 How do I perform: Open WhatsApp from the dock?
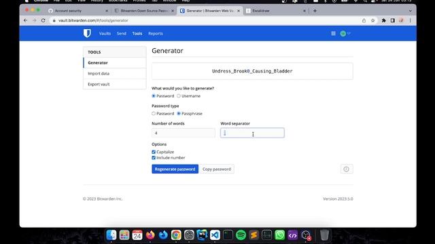tap(279, 235)
